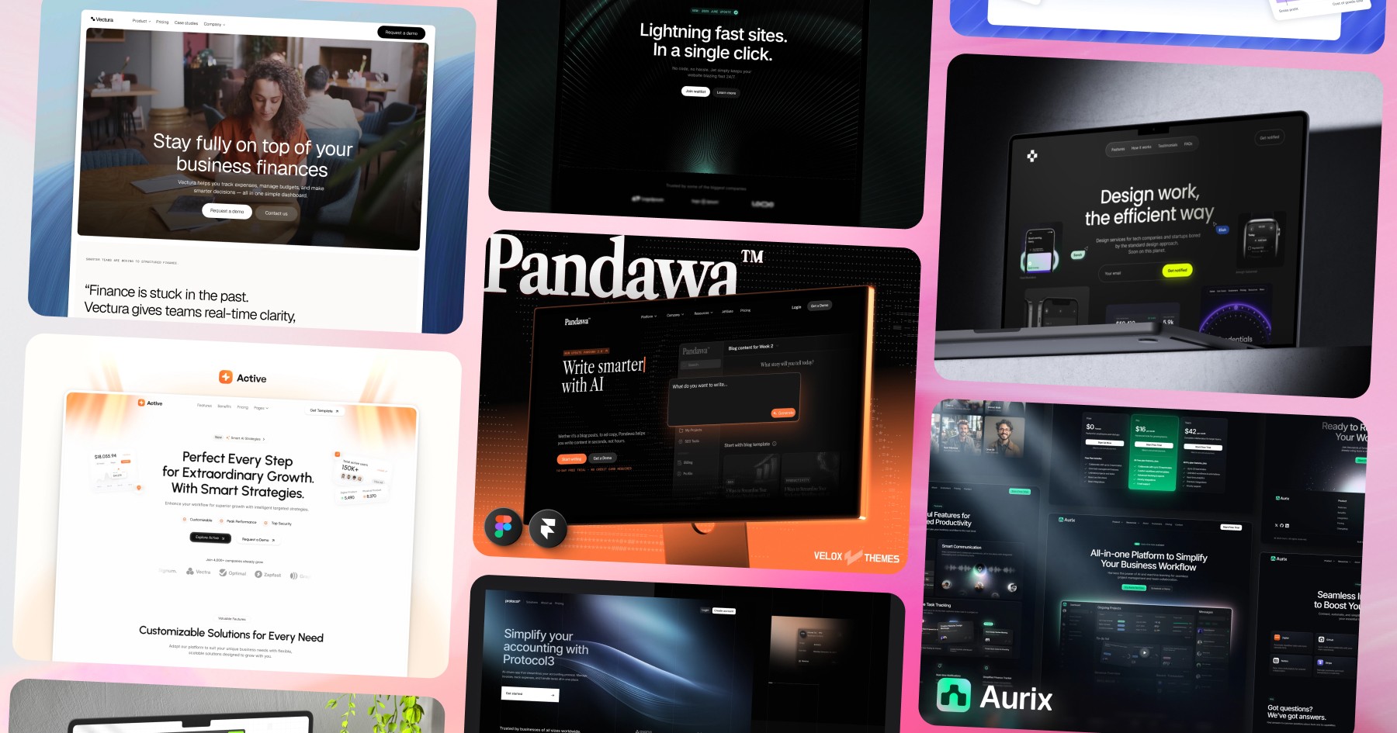Select the $0 pricing plan card on Aurix
1397x733 pixels.
1104,450
